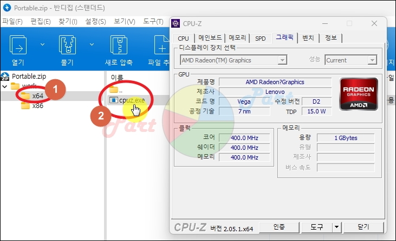Screen dimensions: 396x241
Task: Click the 도구 button in CPU-Z
Action: coord(317,227)
